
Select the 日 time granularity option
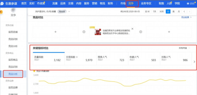pos(168,12)
